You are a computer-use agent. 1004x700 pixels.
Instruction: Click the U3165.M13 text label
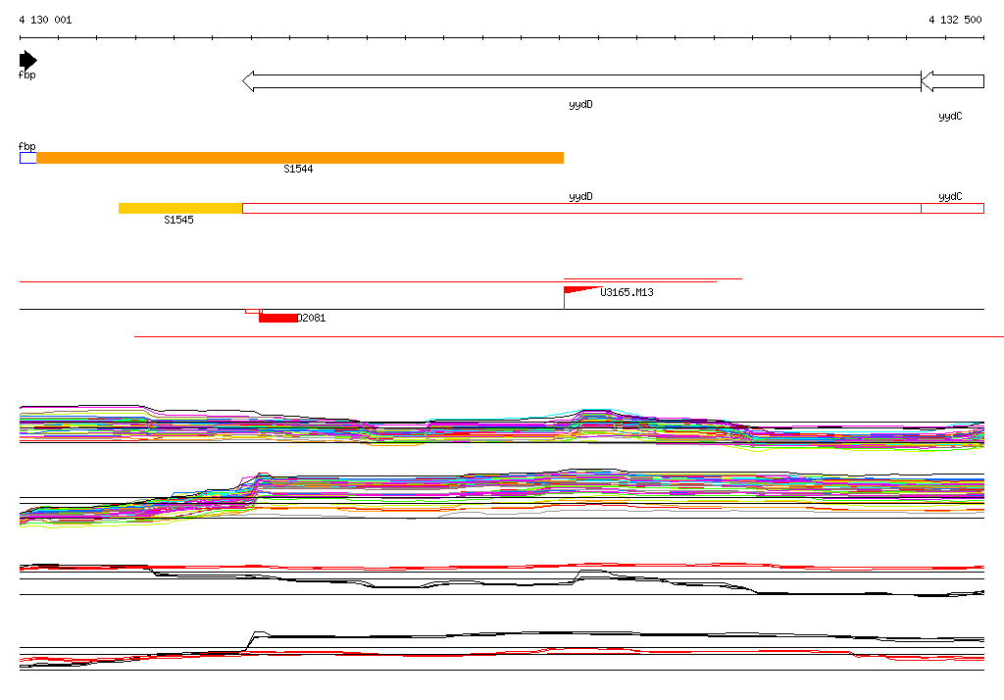pyautogui.click(x=627, y=292)
